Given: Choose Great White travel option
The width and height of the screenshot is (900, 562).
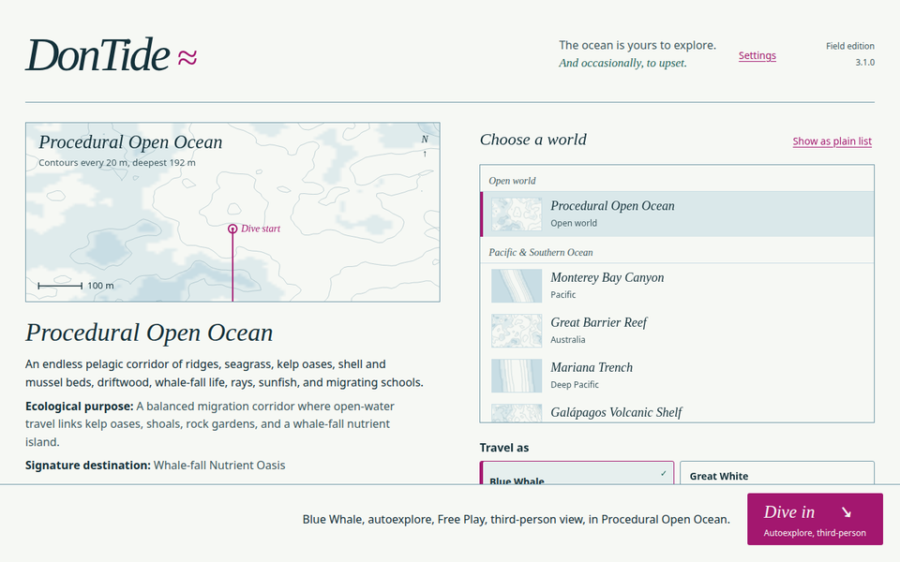Looking at the screenshot, I should tap(777, 473).
